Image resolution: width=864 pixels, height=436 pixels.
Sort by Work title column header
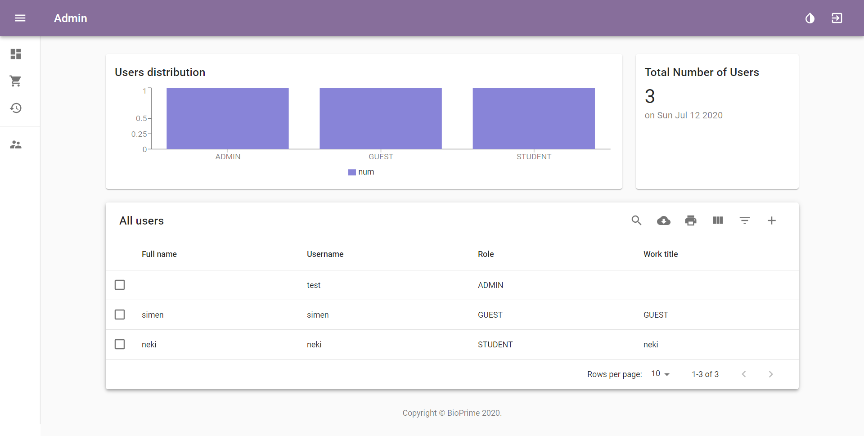661,254
